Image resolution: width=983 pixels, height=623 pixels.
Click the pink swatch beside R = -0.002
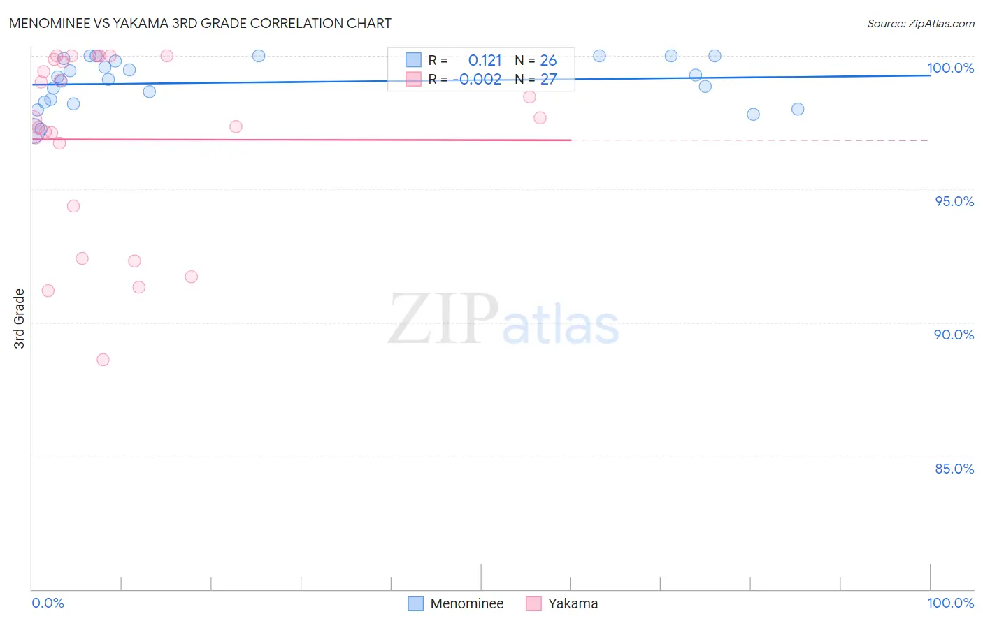click(x=414, y=79)
